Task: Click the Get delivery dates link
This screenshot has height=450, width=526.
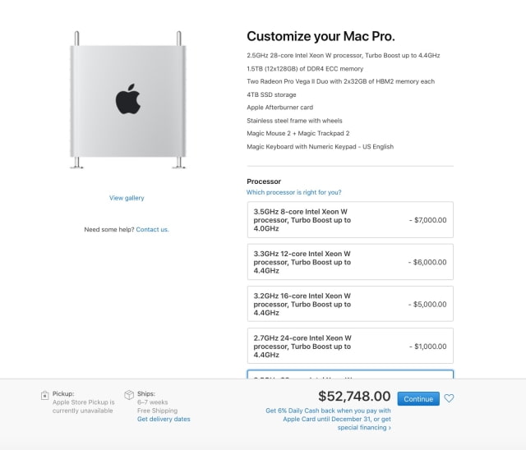Action: point(164,419)
